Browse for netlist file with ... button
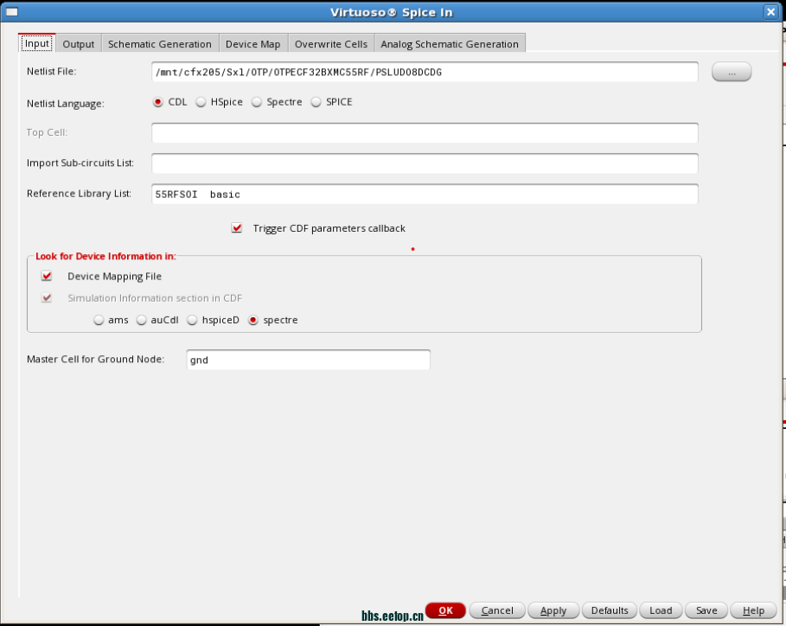 [x=732, y=72]
